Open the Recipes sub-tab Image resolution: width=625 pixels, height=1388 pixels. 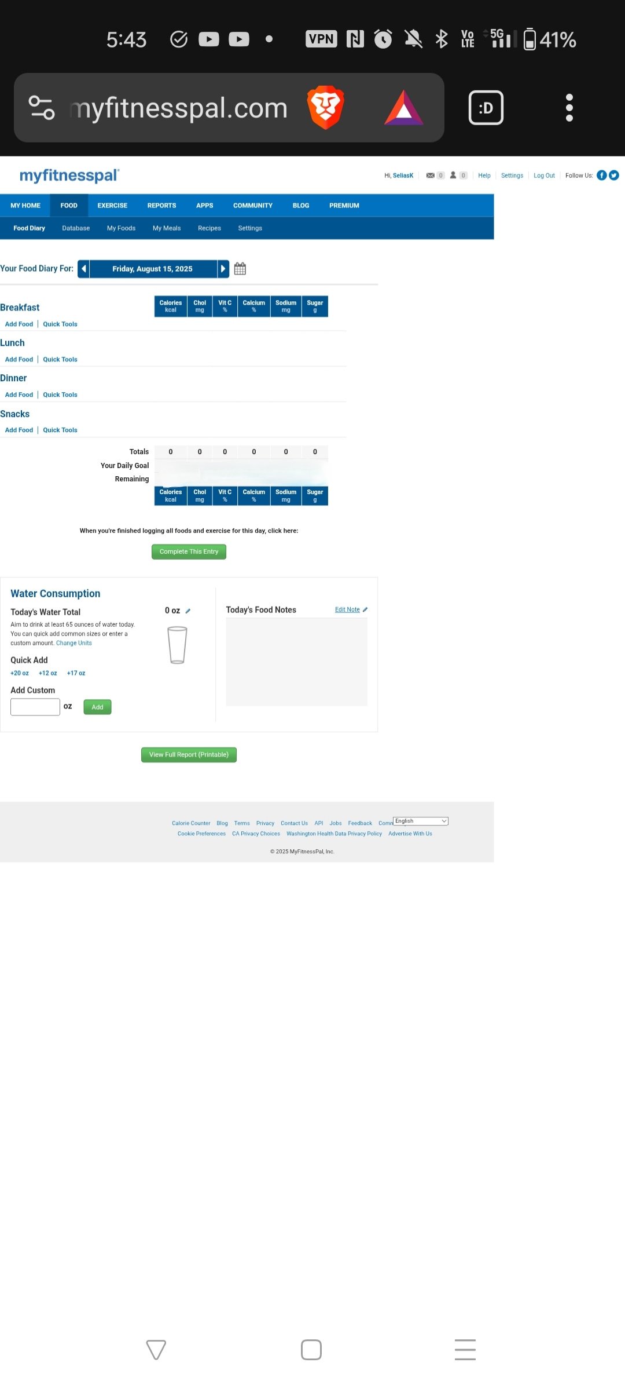(x=209, y=228)
